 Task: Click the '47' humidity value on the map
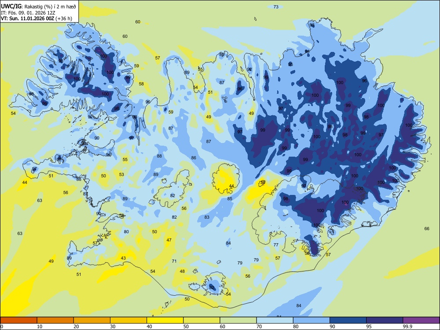point(169,240)
